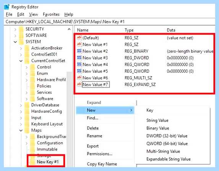Click the Maps folder icon

tap(27, 130)
